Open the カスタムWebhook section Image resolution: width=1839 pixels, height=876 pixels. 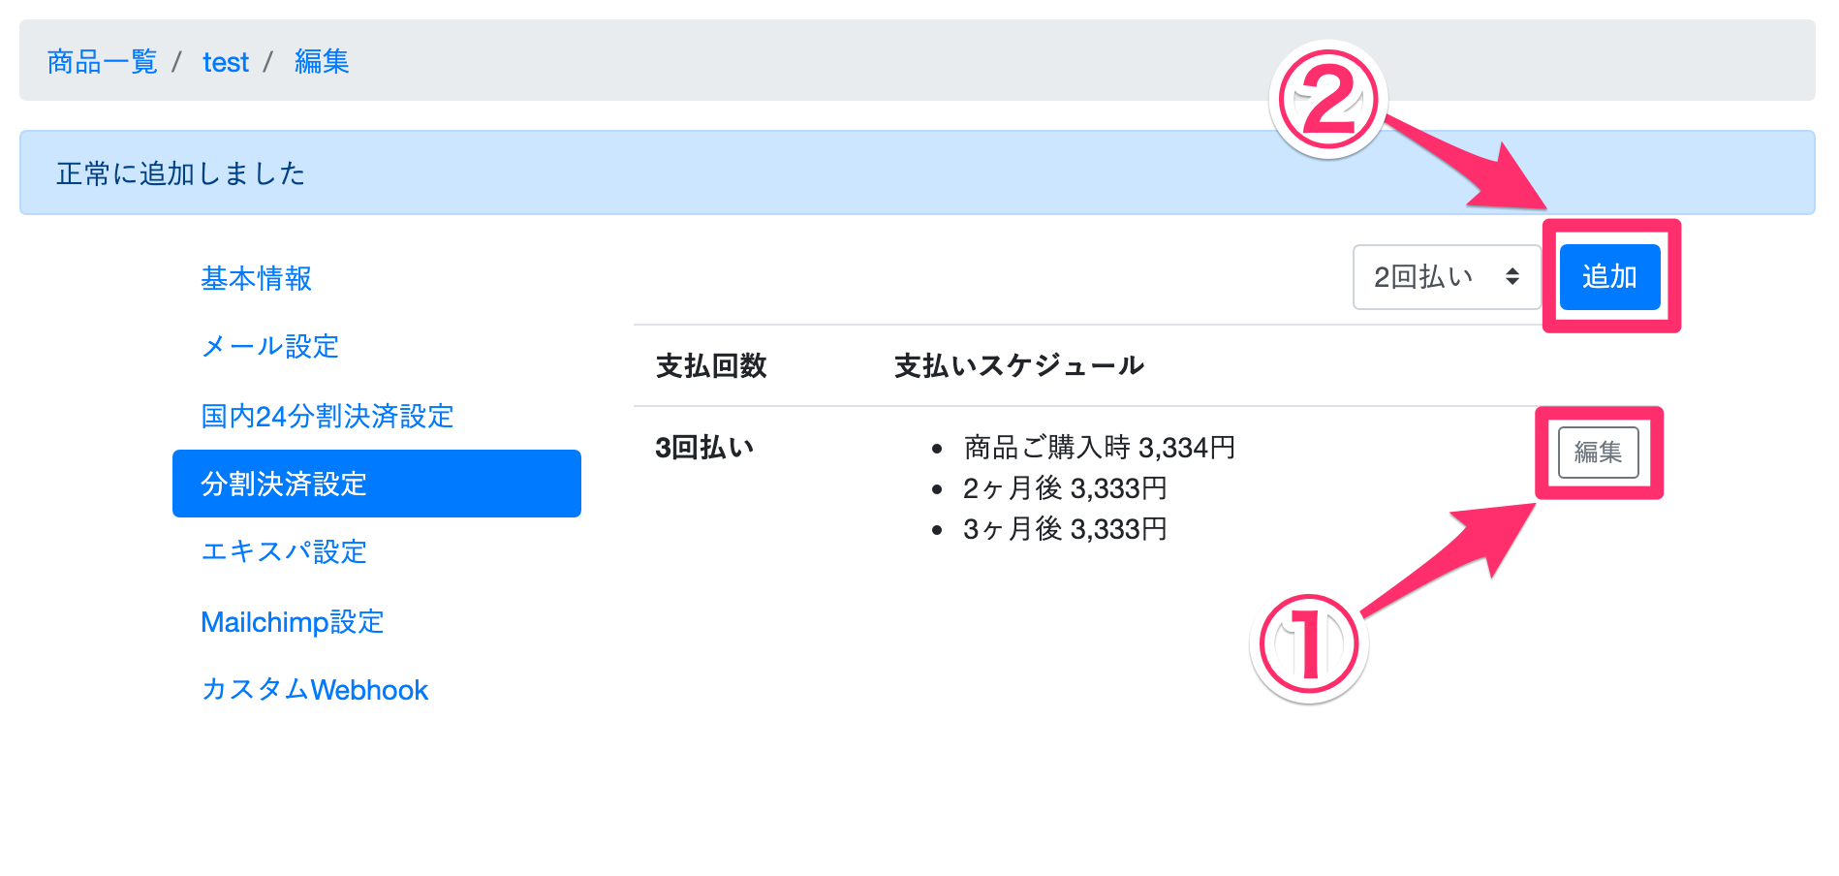[x=314, y=690]
